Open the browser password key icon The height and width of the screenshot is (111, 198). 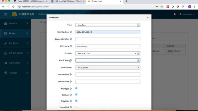(157, 7)
